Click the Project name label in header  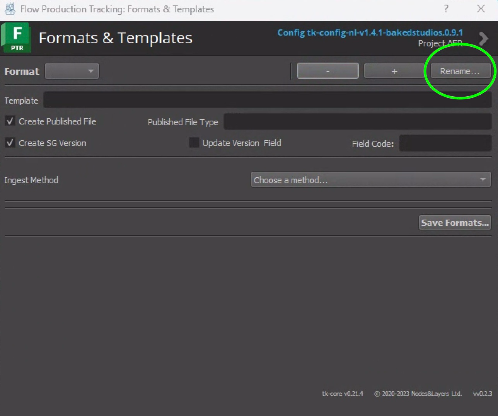[x=440, y=43]
